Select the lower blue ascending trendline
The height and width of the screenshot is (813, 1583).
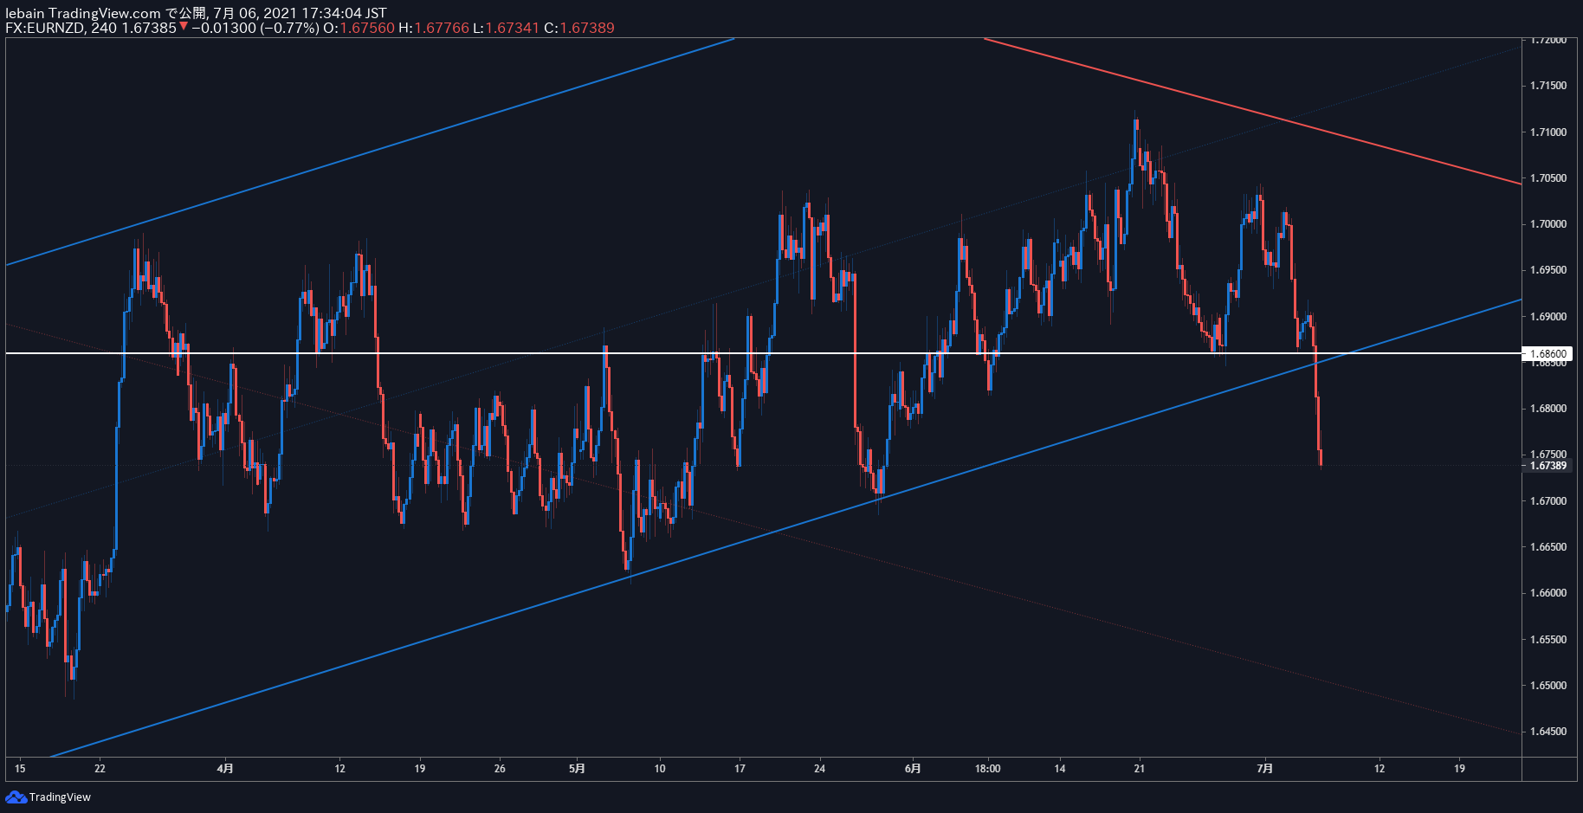(x=785, y=528)
